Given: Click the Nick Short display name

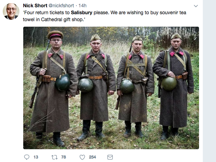Looking at the screenshot, I should coord(35,6).
